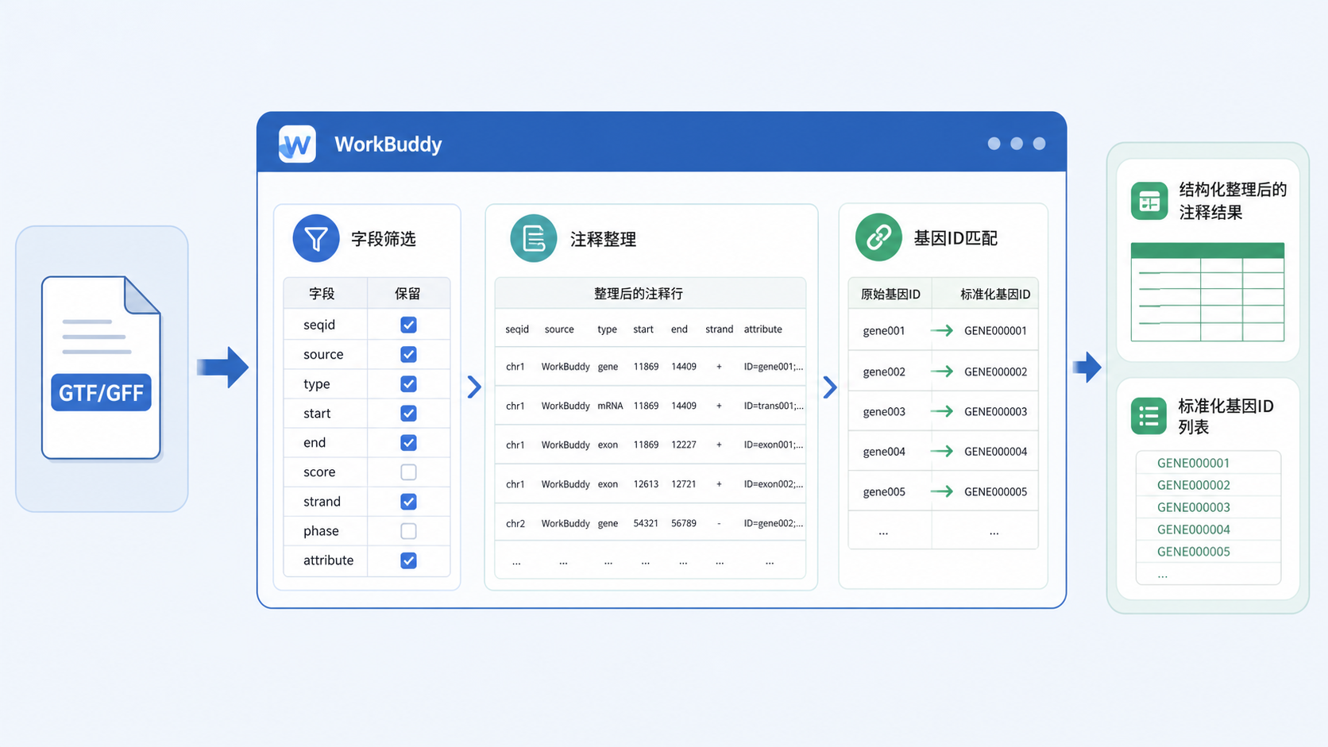
Task: Select GENE000005 in the standardized ID list
Action: (x=1193, y=552)
